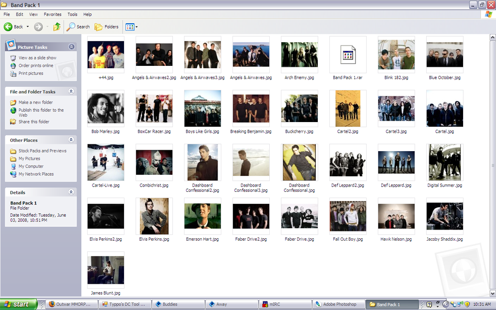Click the Print pictures printer icon
Image resolution: width=496 pixels, height=310 pixels.
13,74
